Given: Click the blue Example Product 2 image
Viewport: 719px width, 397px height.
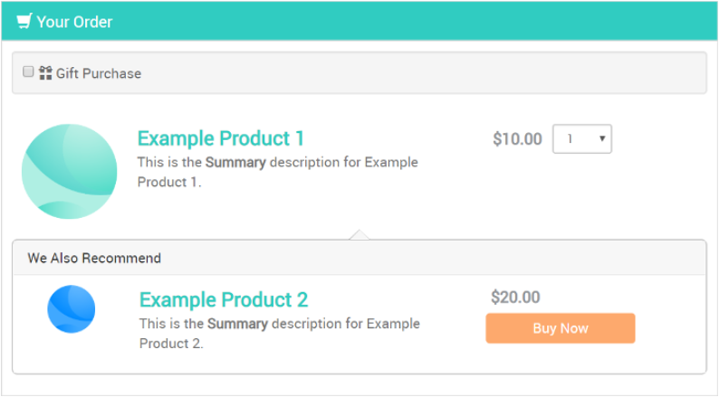Looking at the screenshot, I should (71, 309).
